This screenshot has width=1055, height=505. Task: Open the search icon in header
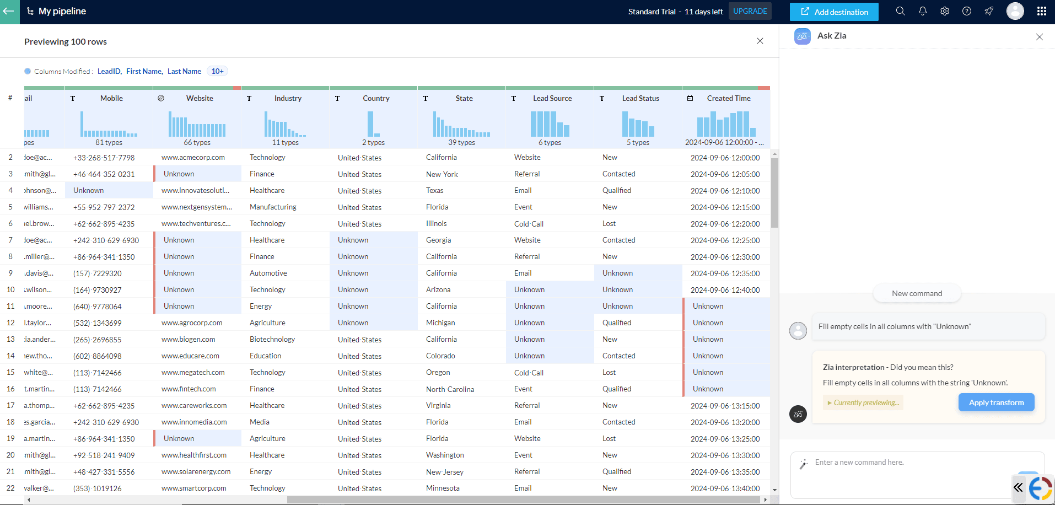tap(900, 12)
